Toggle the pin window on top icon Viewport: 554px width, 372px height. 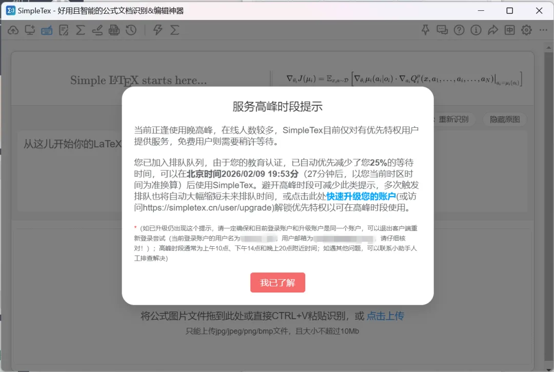(x=425, y=30)
